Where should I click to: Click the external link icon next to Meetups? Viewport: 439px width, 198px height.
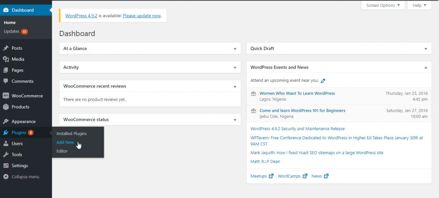271,176
